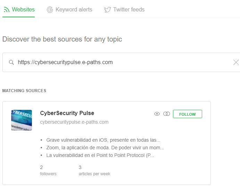The width and height of the screenshot is (240, 194).
Task: Open the "Grave vulnerabilidad en iOS" article
Action: click(x=103, y=140)
